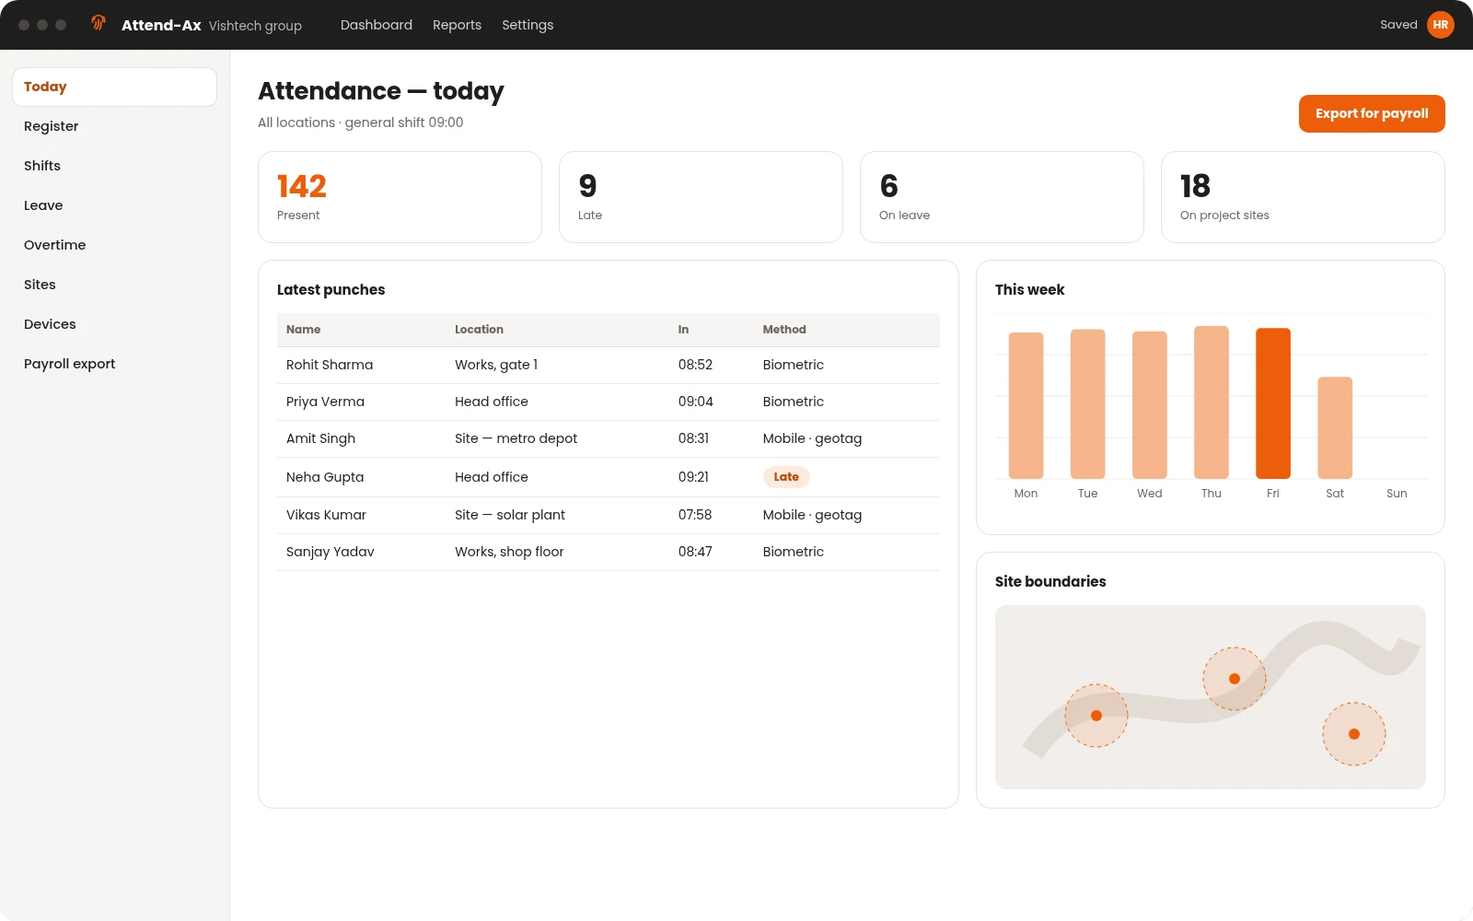
Task: Open Payroll export in sidebar
Action: coord(114,364)
